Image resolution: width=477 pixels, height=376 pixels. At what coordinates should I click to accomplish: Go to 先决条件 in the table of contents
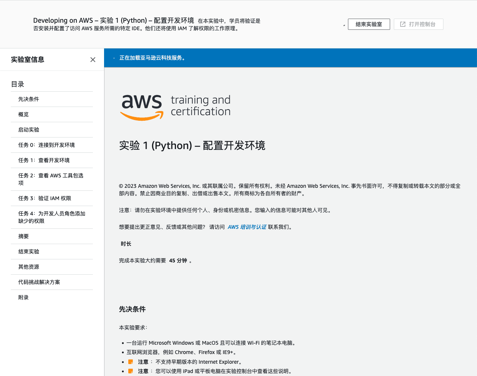29,99
